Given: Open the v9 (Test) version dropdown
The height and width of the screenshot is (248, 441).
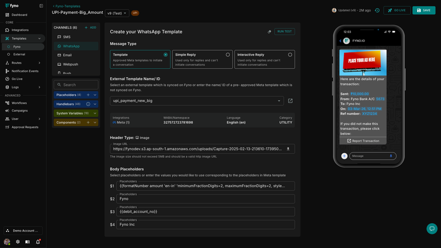Looking at the screenshot, I should coord(117,13).
